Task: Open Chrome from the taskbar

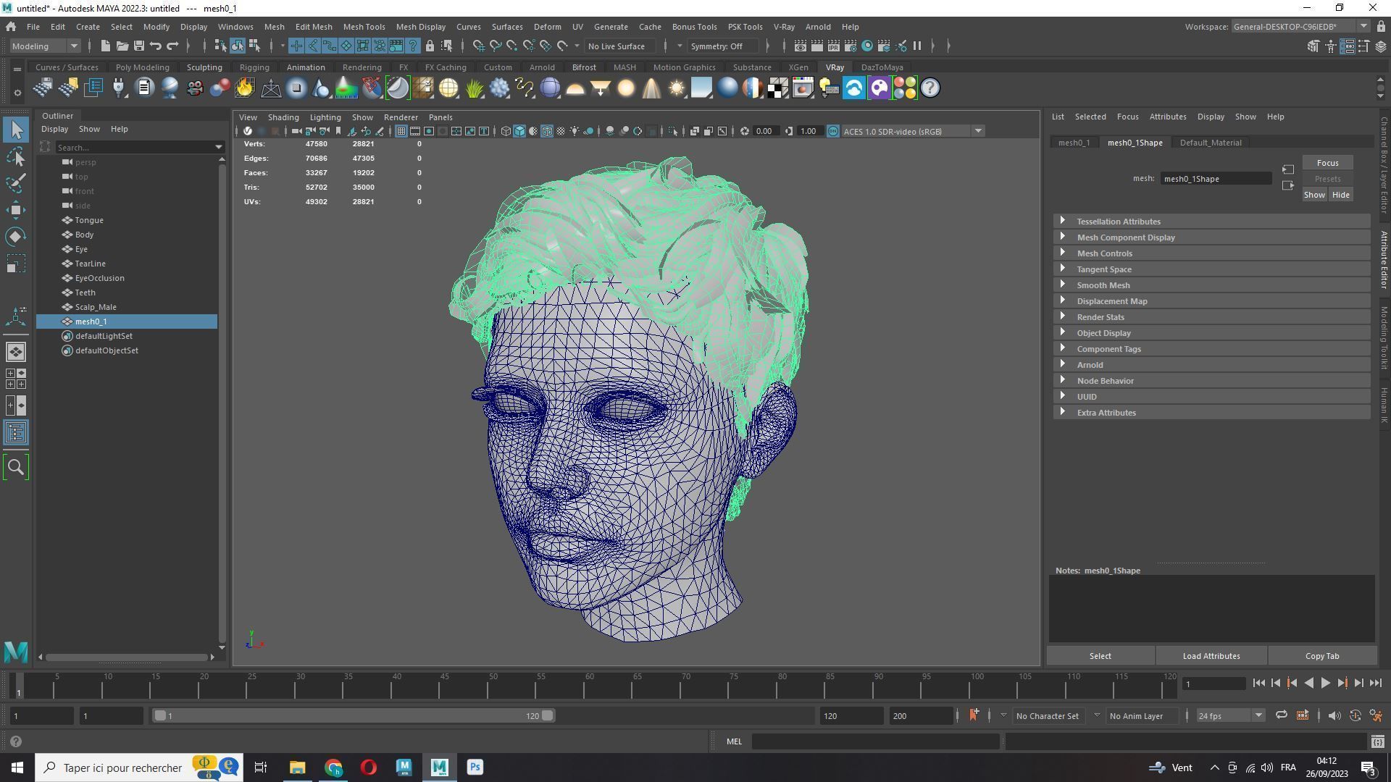Action: tap(333, 768)
